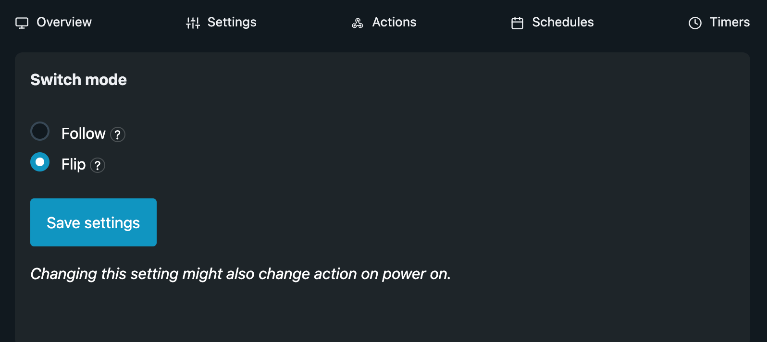Click the sliders icon beside Settings
The width and height of the screenshot is (767, 342).
click(193, 23)
